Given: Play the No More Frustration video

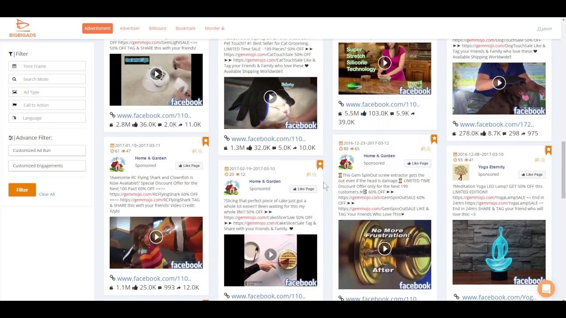Looking at the screenshot, I should point(385,249).
